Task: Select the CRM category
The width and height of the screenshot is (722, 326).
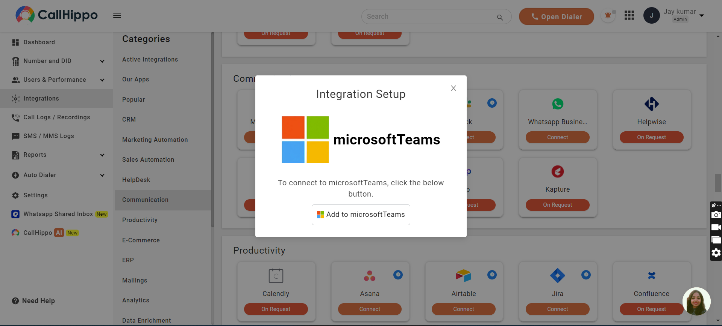Action: click(129, 120)
